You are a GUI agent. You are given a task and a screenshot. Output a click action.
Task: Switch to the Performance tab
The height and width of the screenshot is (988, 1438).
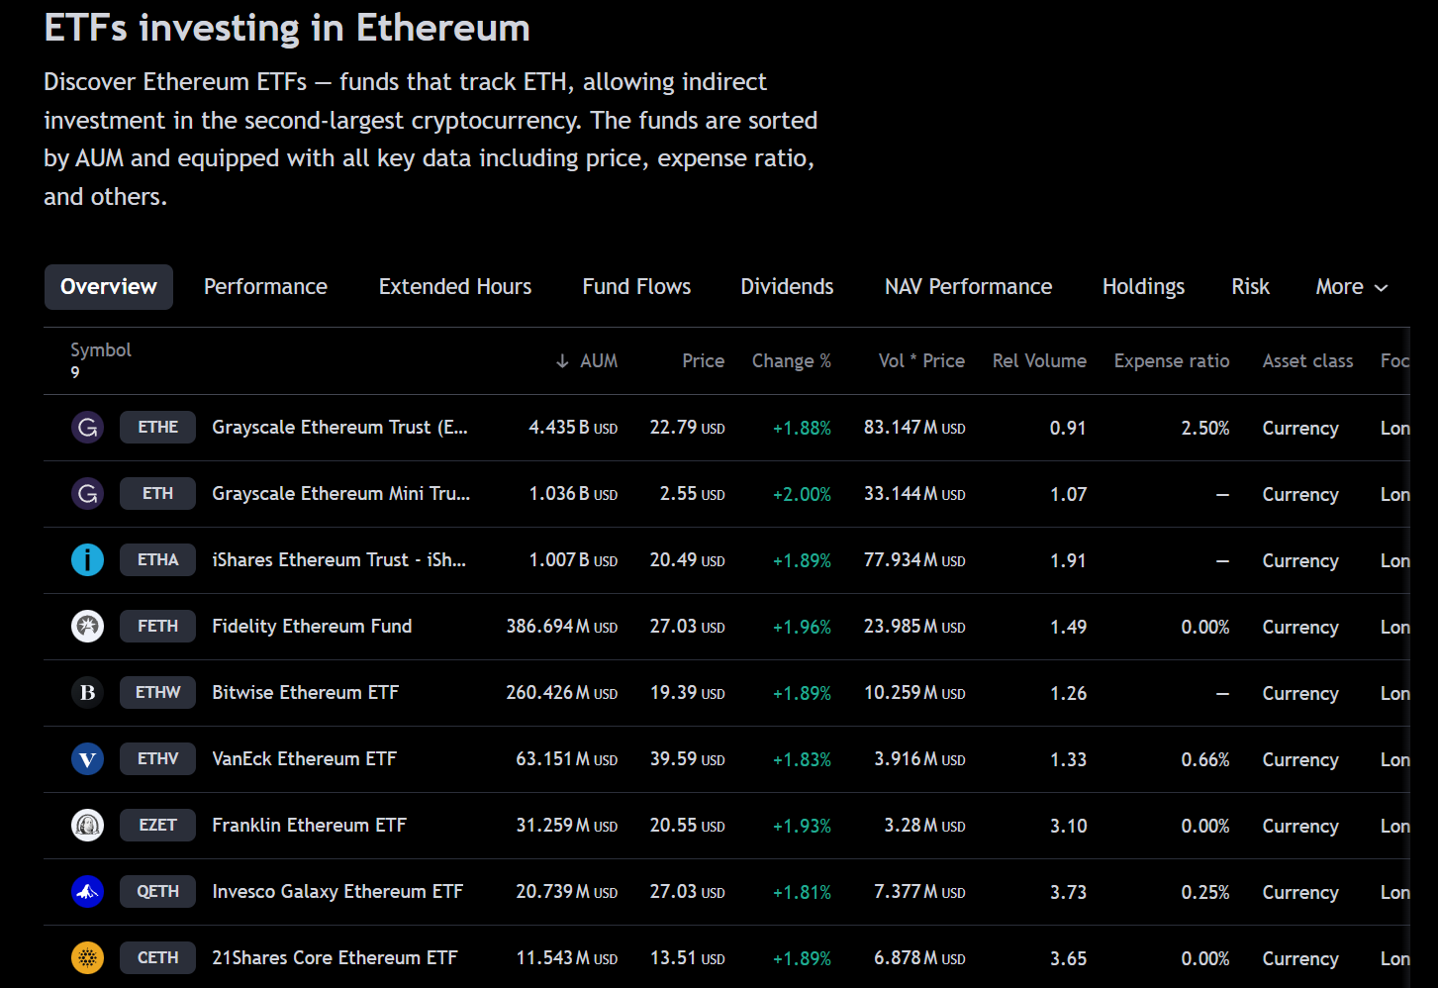coord(265,287)
